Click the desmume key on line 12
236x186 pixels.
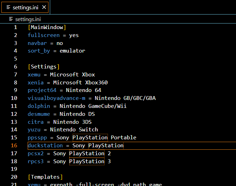(x=39, y=114)
